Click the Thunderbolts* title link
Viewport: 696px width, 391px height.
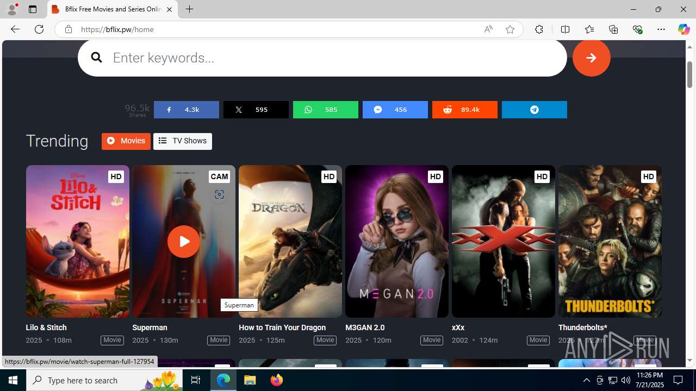(582, 327)
